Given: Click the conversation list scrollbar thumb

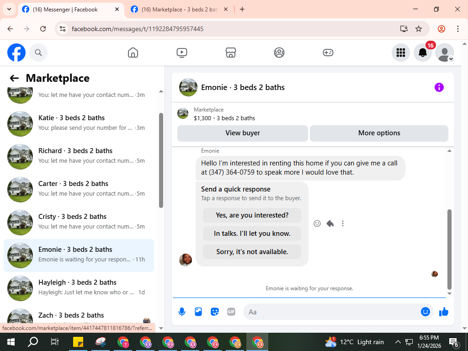Looking at the screenshot, I should (161, 160).
